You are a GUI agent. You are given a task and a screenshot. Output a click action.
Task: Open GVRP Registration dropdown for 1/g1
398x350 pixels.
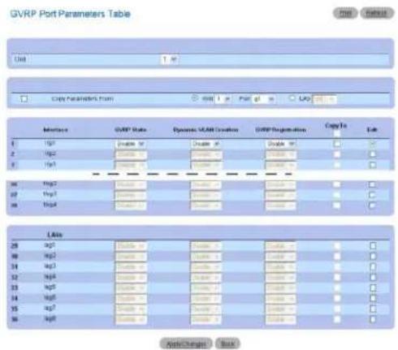[281, 144]
